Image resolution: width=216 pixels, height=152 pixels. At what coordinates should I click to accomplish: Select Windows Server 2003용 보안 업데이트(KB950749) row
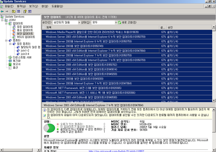[x=127, y=46]
